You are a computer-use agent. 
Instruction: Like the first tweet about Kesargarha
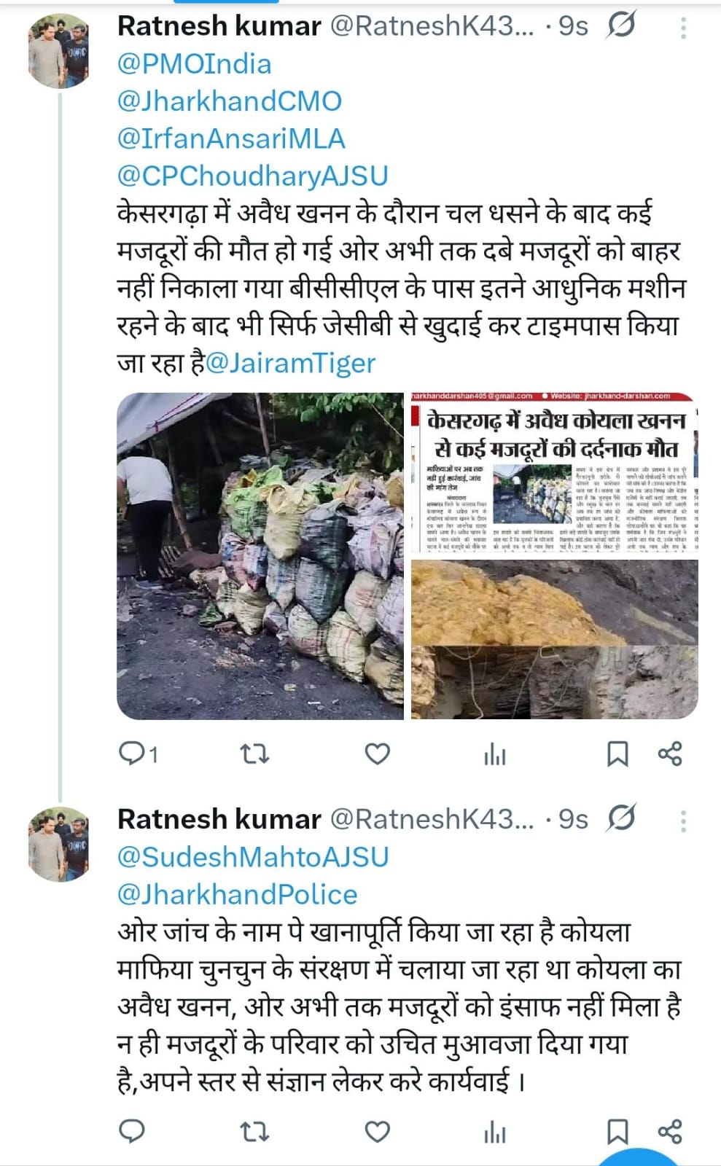(x=377, y=754)
